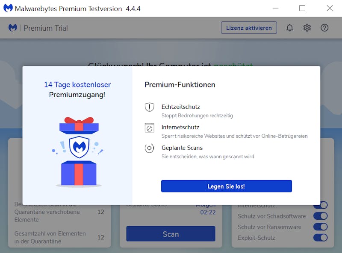Click the "Gesamtzahl von Elementen in der Quarantäne" label
Viewport: 342px width, 253px height.
50,237
